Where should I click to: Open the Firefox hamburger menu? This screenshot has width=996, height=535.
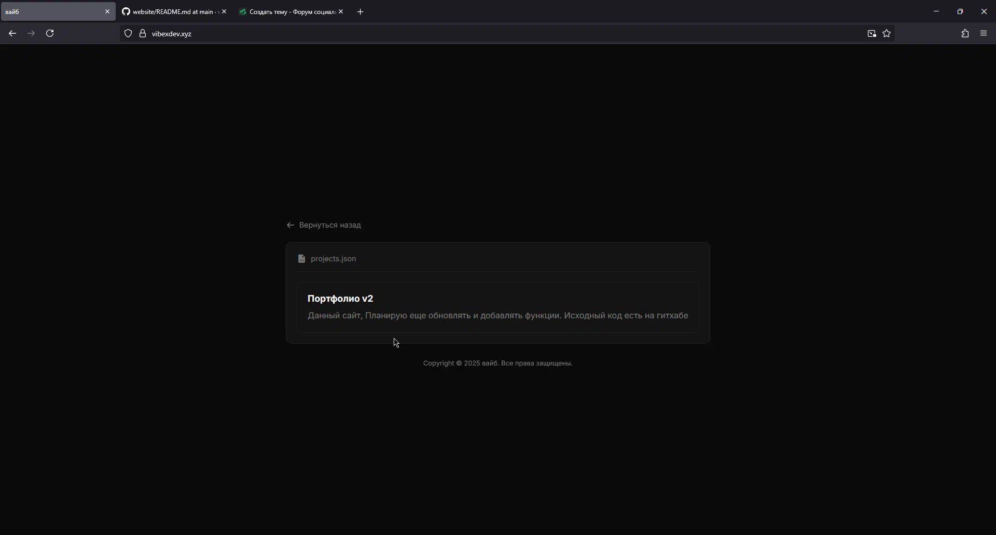[984, 34]
